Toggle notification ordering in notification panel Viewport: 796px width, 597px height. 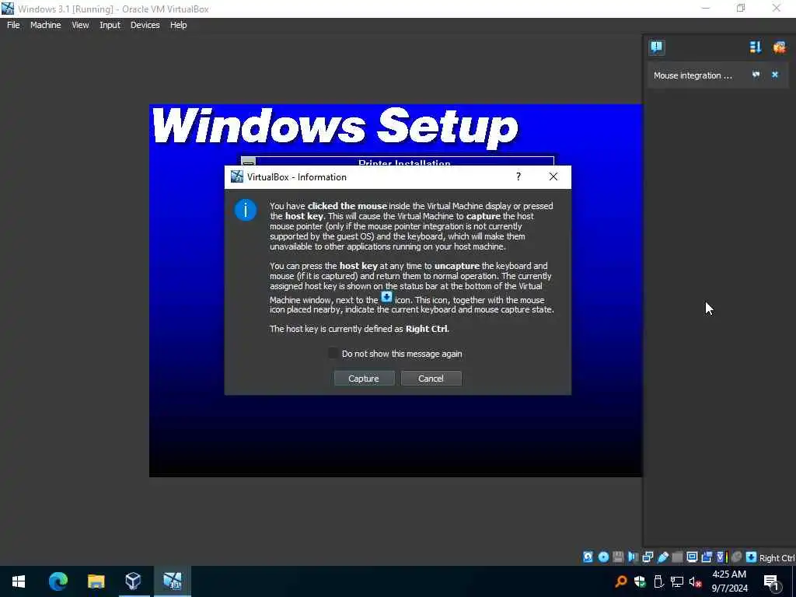click(756, 47)
